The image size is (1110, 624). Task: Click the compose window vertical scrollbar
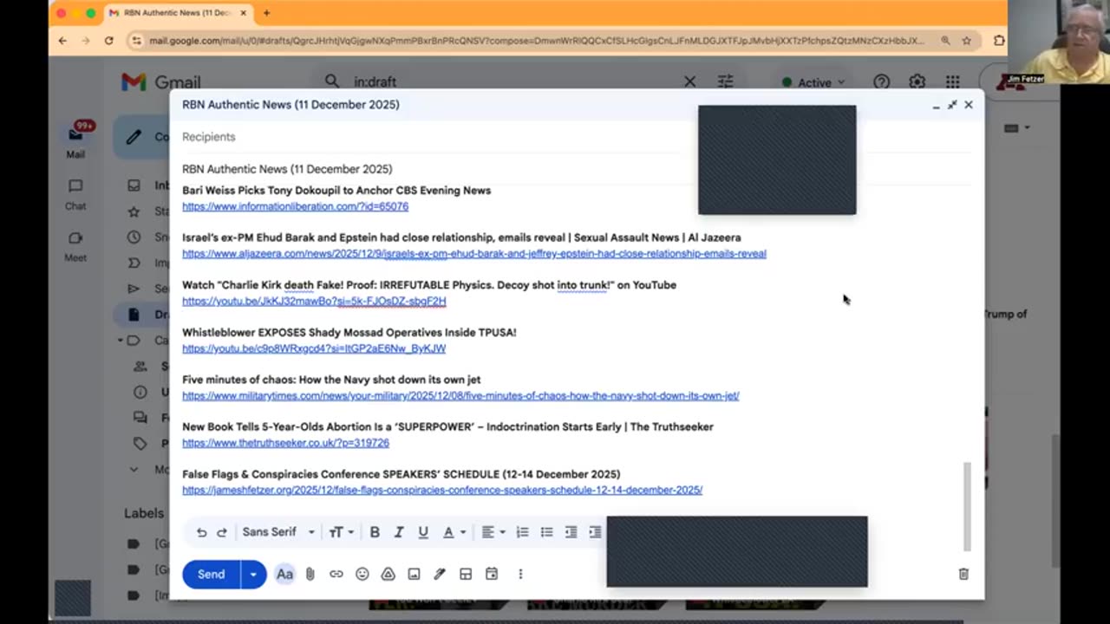click(967, 506)
